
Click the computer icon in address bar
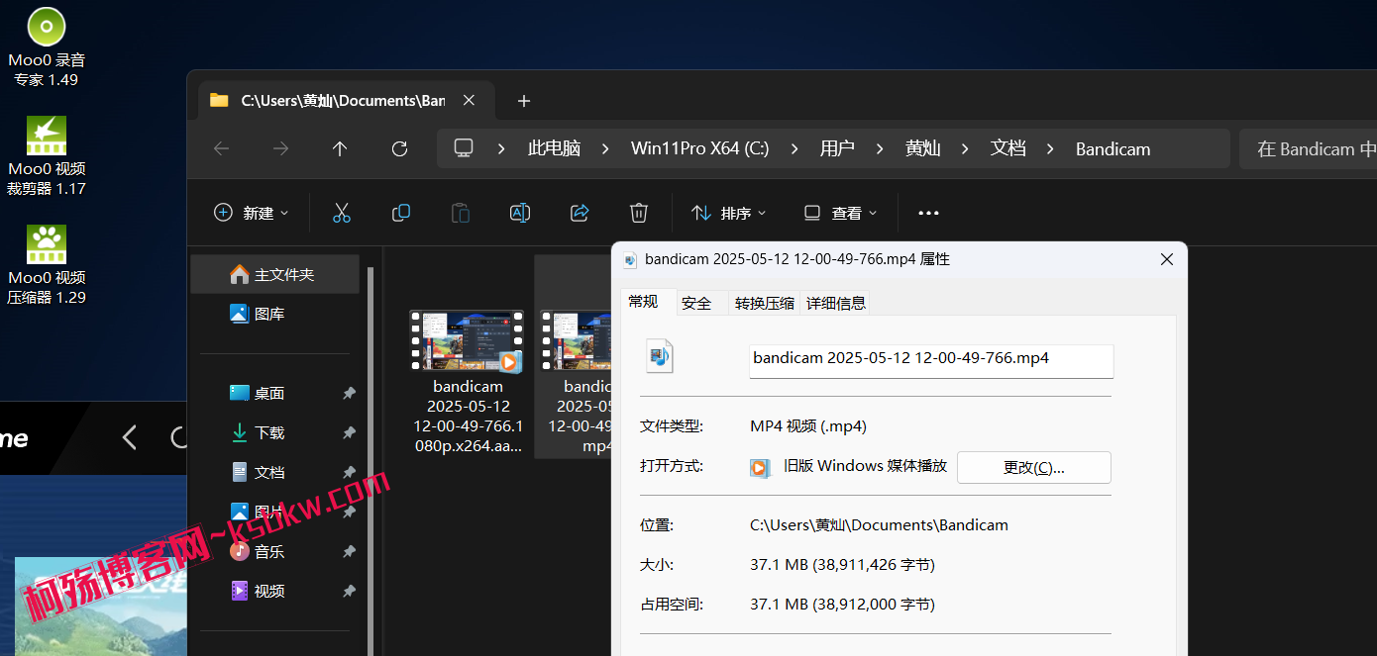click(463, 148)
